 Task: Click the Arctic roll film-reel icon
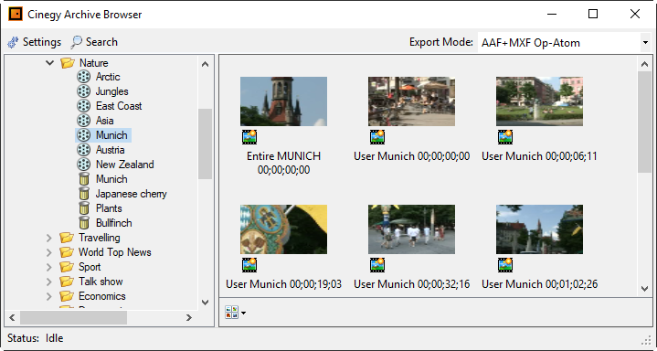click(x=84, y=77)
